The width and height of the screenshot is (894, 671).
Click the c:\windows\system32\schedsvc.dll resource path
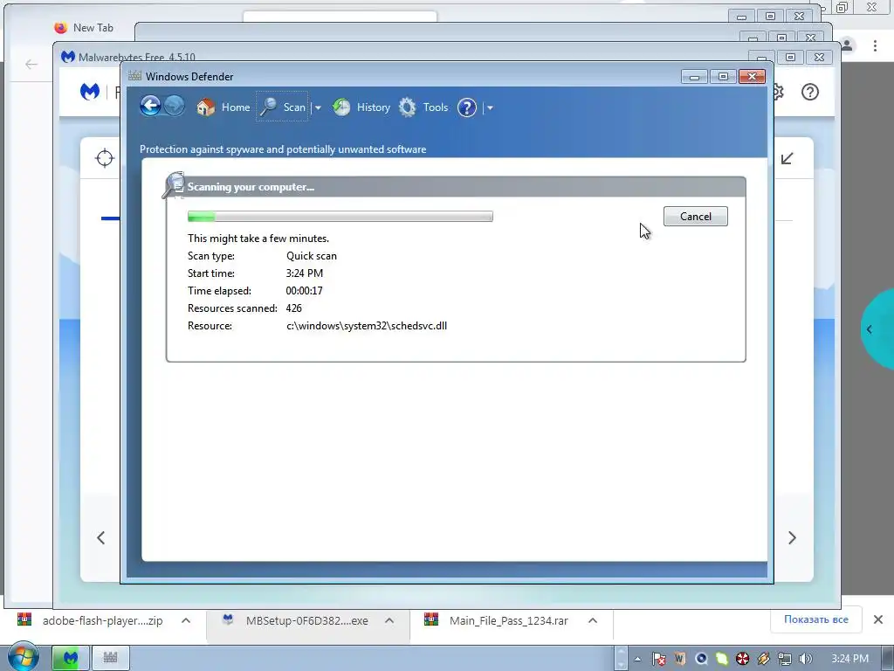point(367,326)
